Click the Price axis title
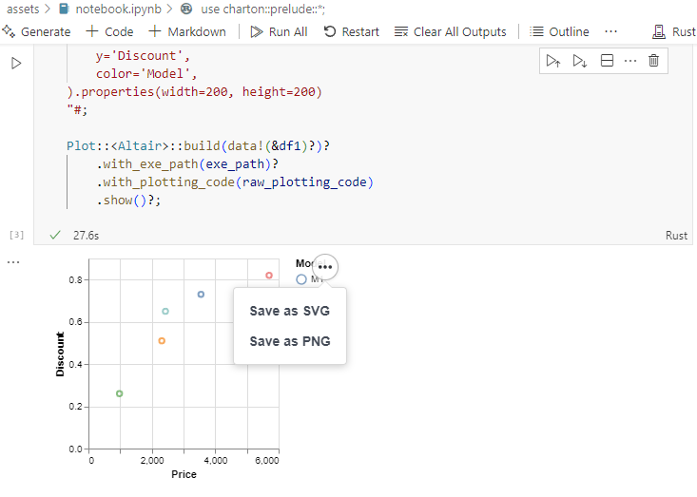The width and height of the screenshot is (697, 497). tap(184, 474)
